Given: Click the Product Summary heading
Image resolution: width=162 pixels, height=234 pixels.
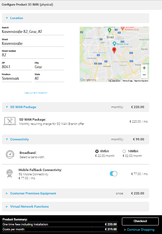Looking at the screenshot, I should pyautogui.click(x=15, y=219).
